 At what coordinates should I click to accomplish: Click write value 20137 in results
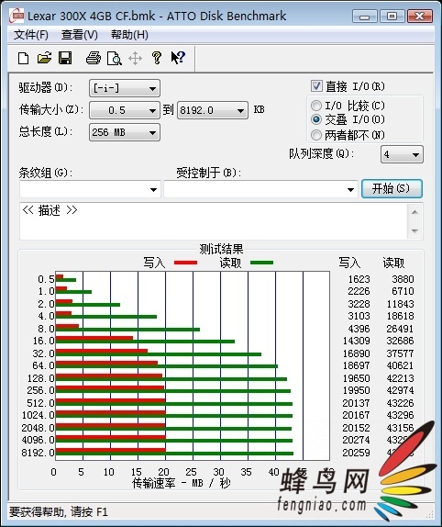pos(356,403)
